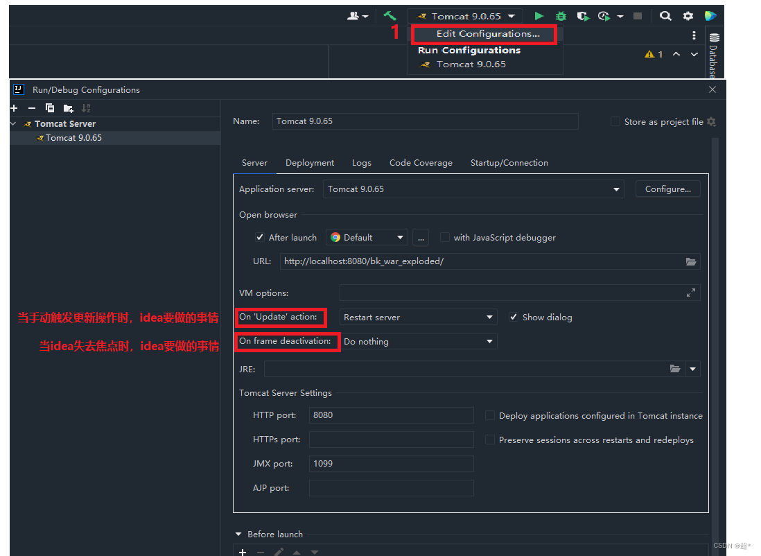The image size is (761, 556).
Task: Click gear next to Store as project file
Action: click(x=712, y=122)
